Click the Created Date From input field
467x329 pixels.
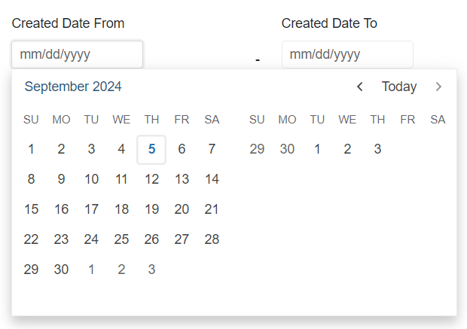coord(77,54)
